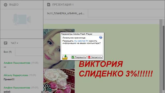Click the 'СЛИДЕНКО 3%!!!!!!' red text

tap(116, 74)
